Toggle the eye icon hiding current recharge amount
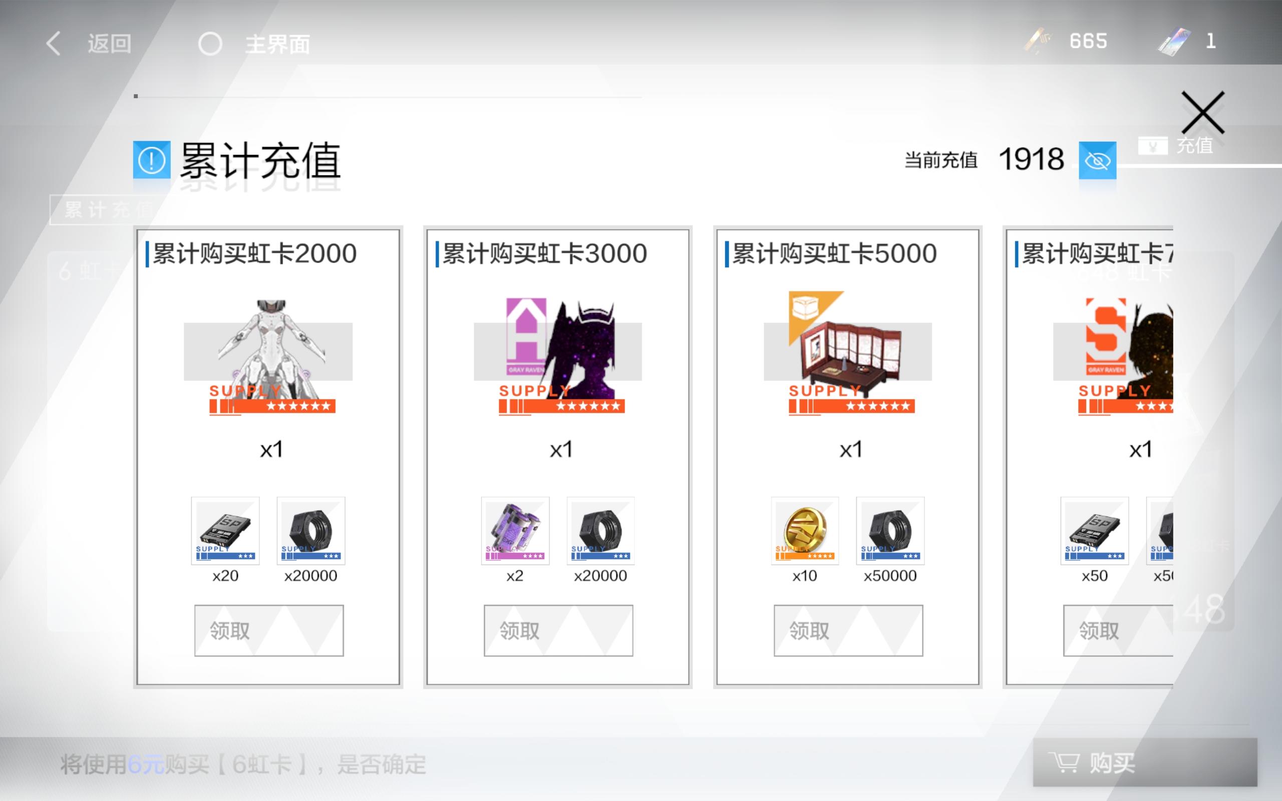 coord(1098,160)
